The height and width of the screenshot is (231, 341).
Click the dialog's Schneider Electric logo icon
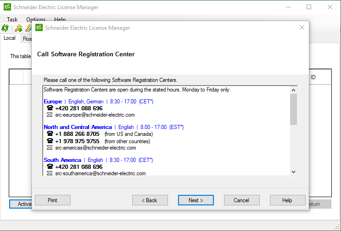(39, 27)
